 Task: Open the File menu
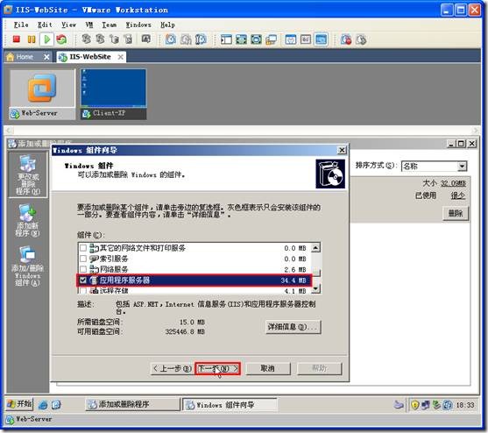click(21, 25)
